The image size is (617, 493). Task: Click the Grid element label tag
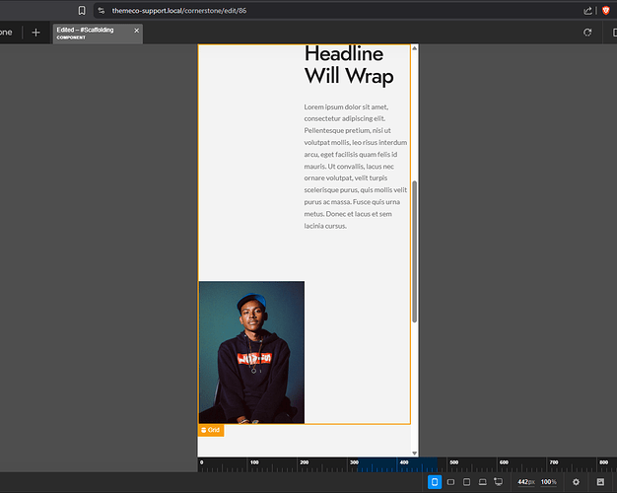211,431
